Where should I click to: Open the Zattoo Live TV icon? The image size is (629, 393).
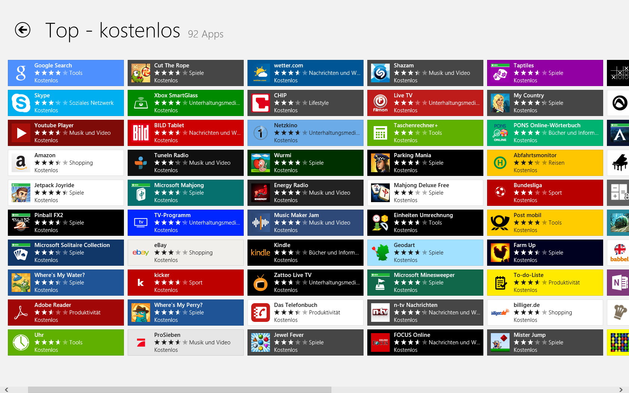pos(261,283)
